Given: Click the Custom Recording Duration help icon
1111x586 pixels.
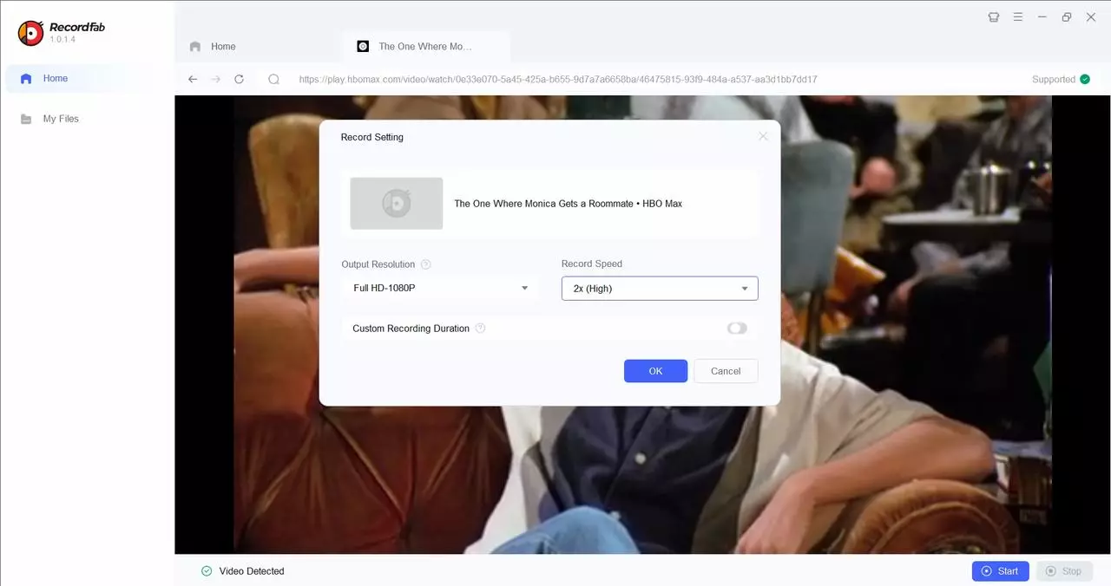Looking at the screenshot, I should tap(480, 329).
